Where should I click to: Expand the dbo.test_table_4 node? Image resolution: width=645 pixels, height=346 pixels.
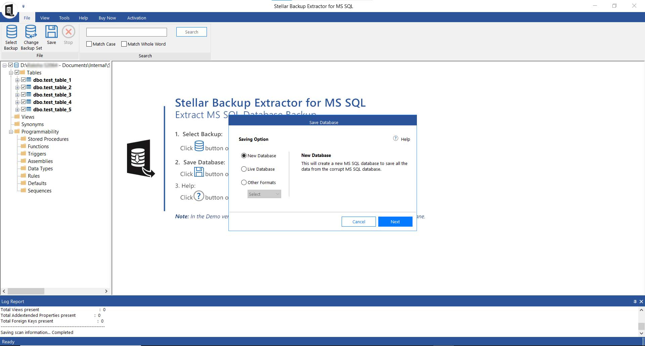pyautogui.click(x=17, y=102)
